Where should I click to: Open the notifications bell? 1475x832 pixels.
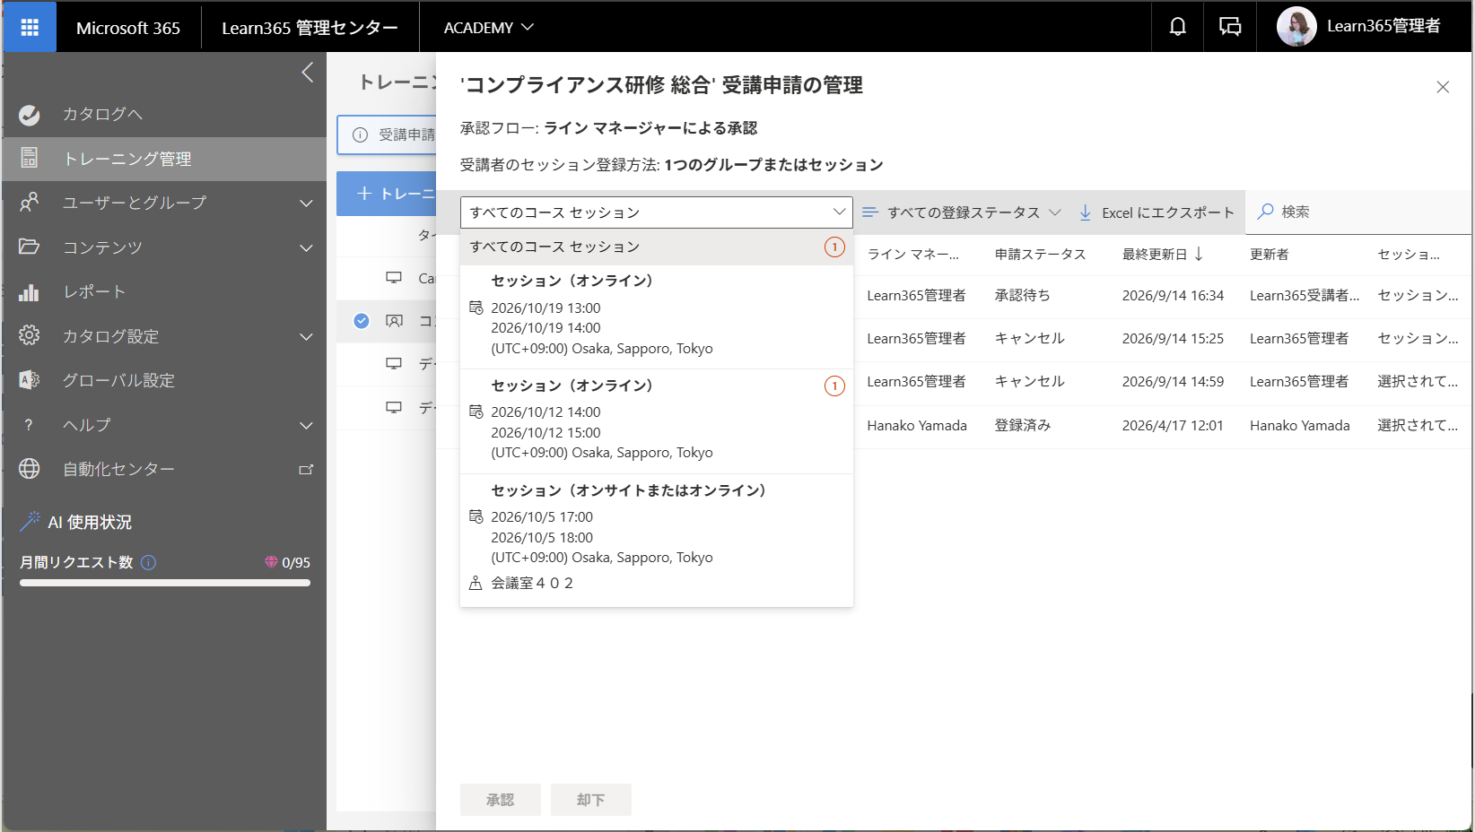[x=1177, y=27]
